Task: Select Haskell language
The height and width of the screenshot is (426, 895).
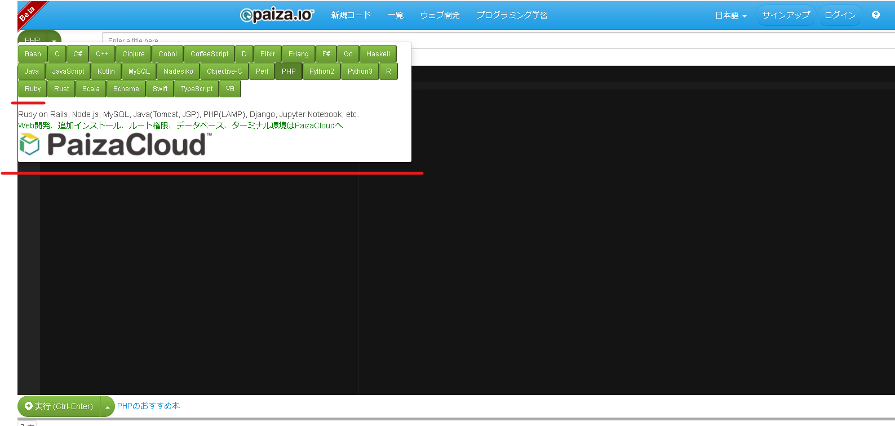Action: (x=378, y=54)
